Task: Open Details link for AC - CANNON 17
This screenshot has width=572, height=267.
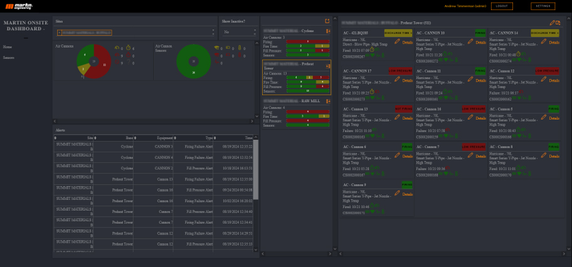Action: coord(407,80)
